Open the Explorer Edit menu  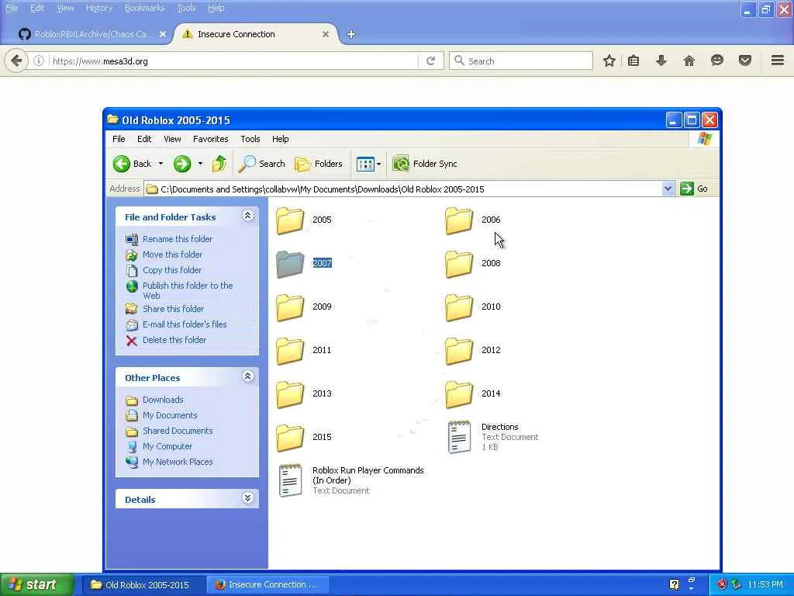pos(144,139)
